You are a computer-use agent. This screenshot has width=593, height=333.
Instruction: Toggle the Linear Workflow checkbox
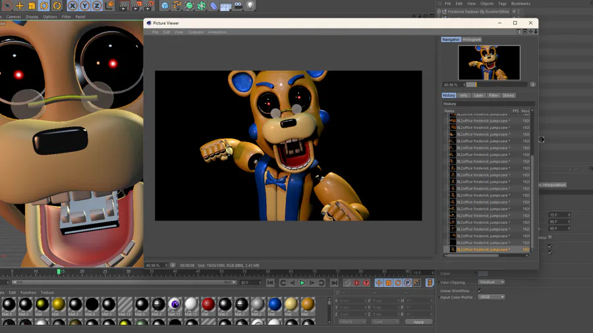click(480, 291)
